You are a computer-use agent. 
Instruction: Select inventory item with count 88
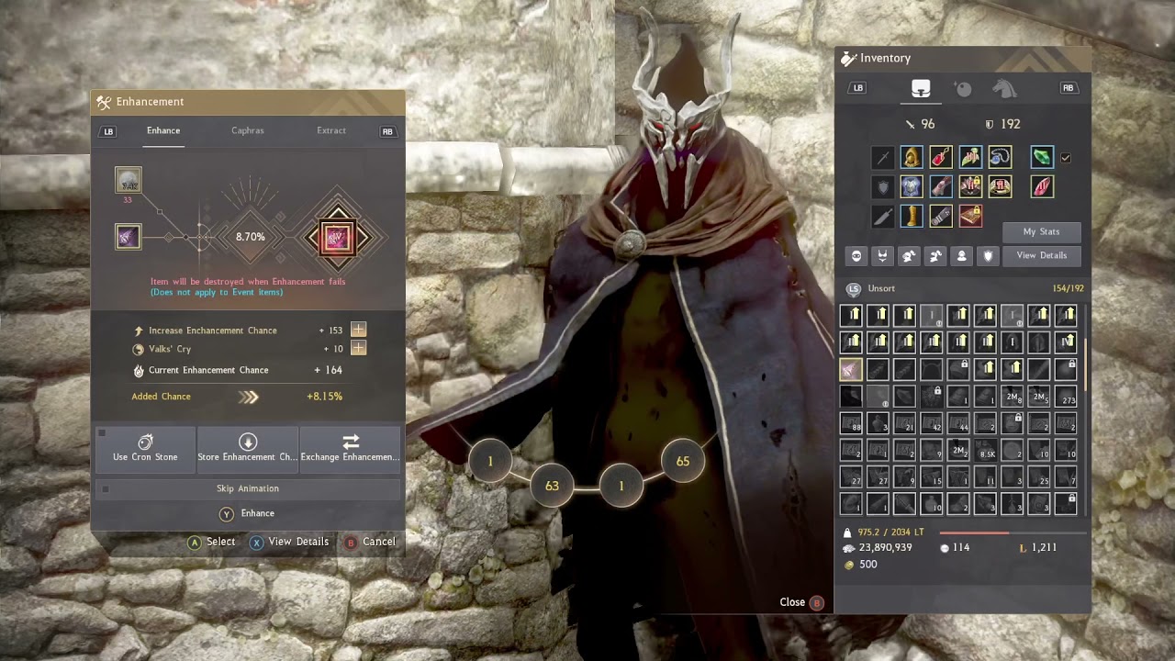pyautogui.click(x=851, y=423)
